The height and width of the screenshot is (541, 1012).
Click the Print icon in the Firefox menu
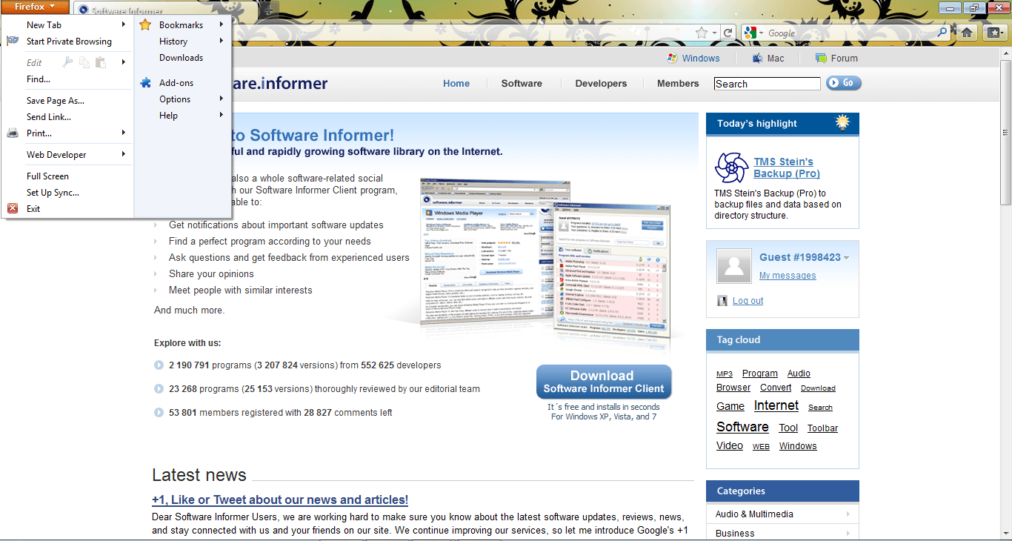point(12,133)
